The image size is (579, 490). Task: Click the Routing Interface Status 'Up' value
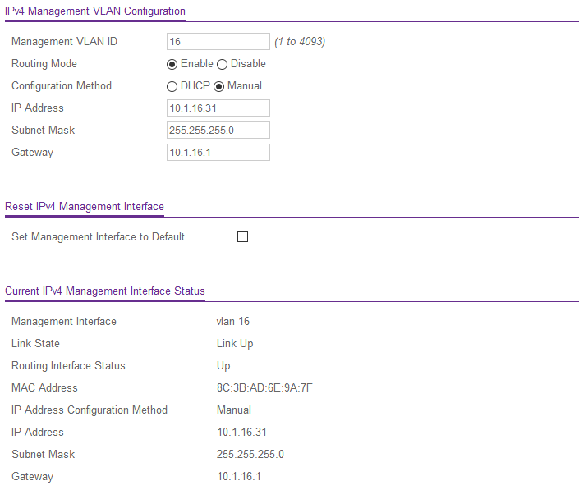[x=223, y=366]
